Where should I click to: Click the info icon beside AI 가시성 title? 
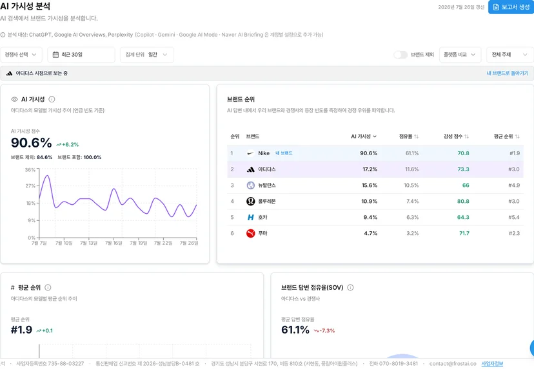click(52, 99)
